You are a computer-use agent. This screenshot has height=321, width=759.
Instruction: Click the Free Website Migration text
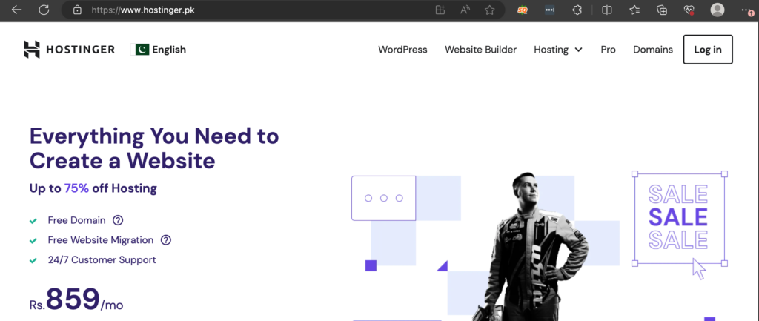tap(101, 240)
